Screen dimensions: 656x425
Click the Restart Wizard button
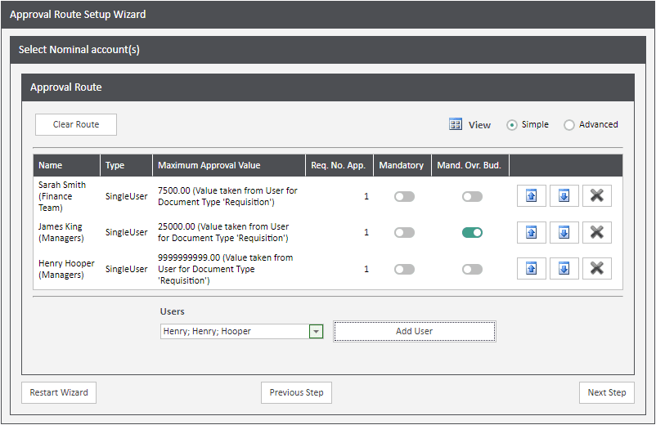pos(59,392)
